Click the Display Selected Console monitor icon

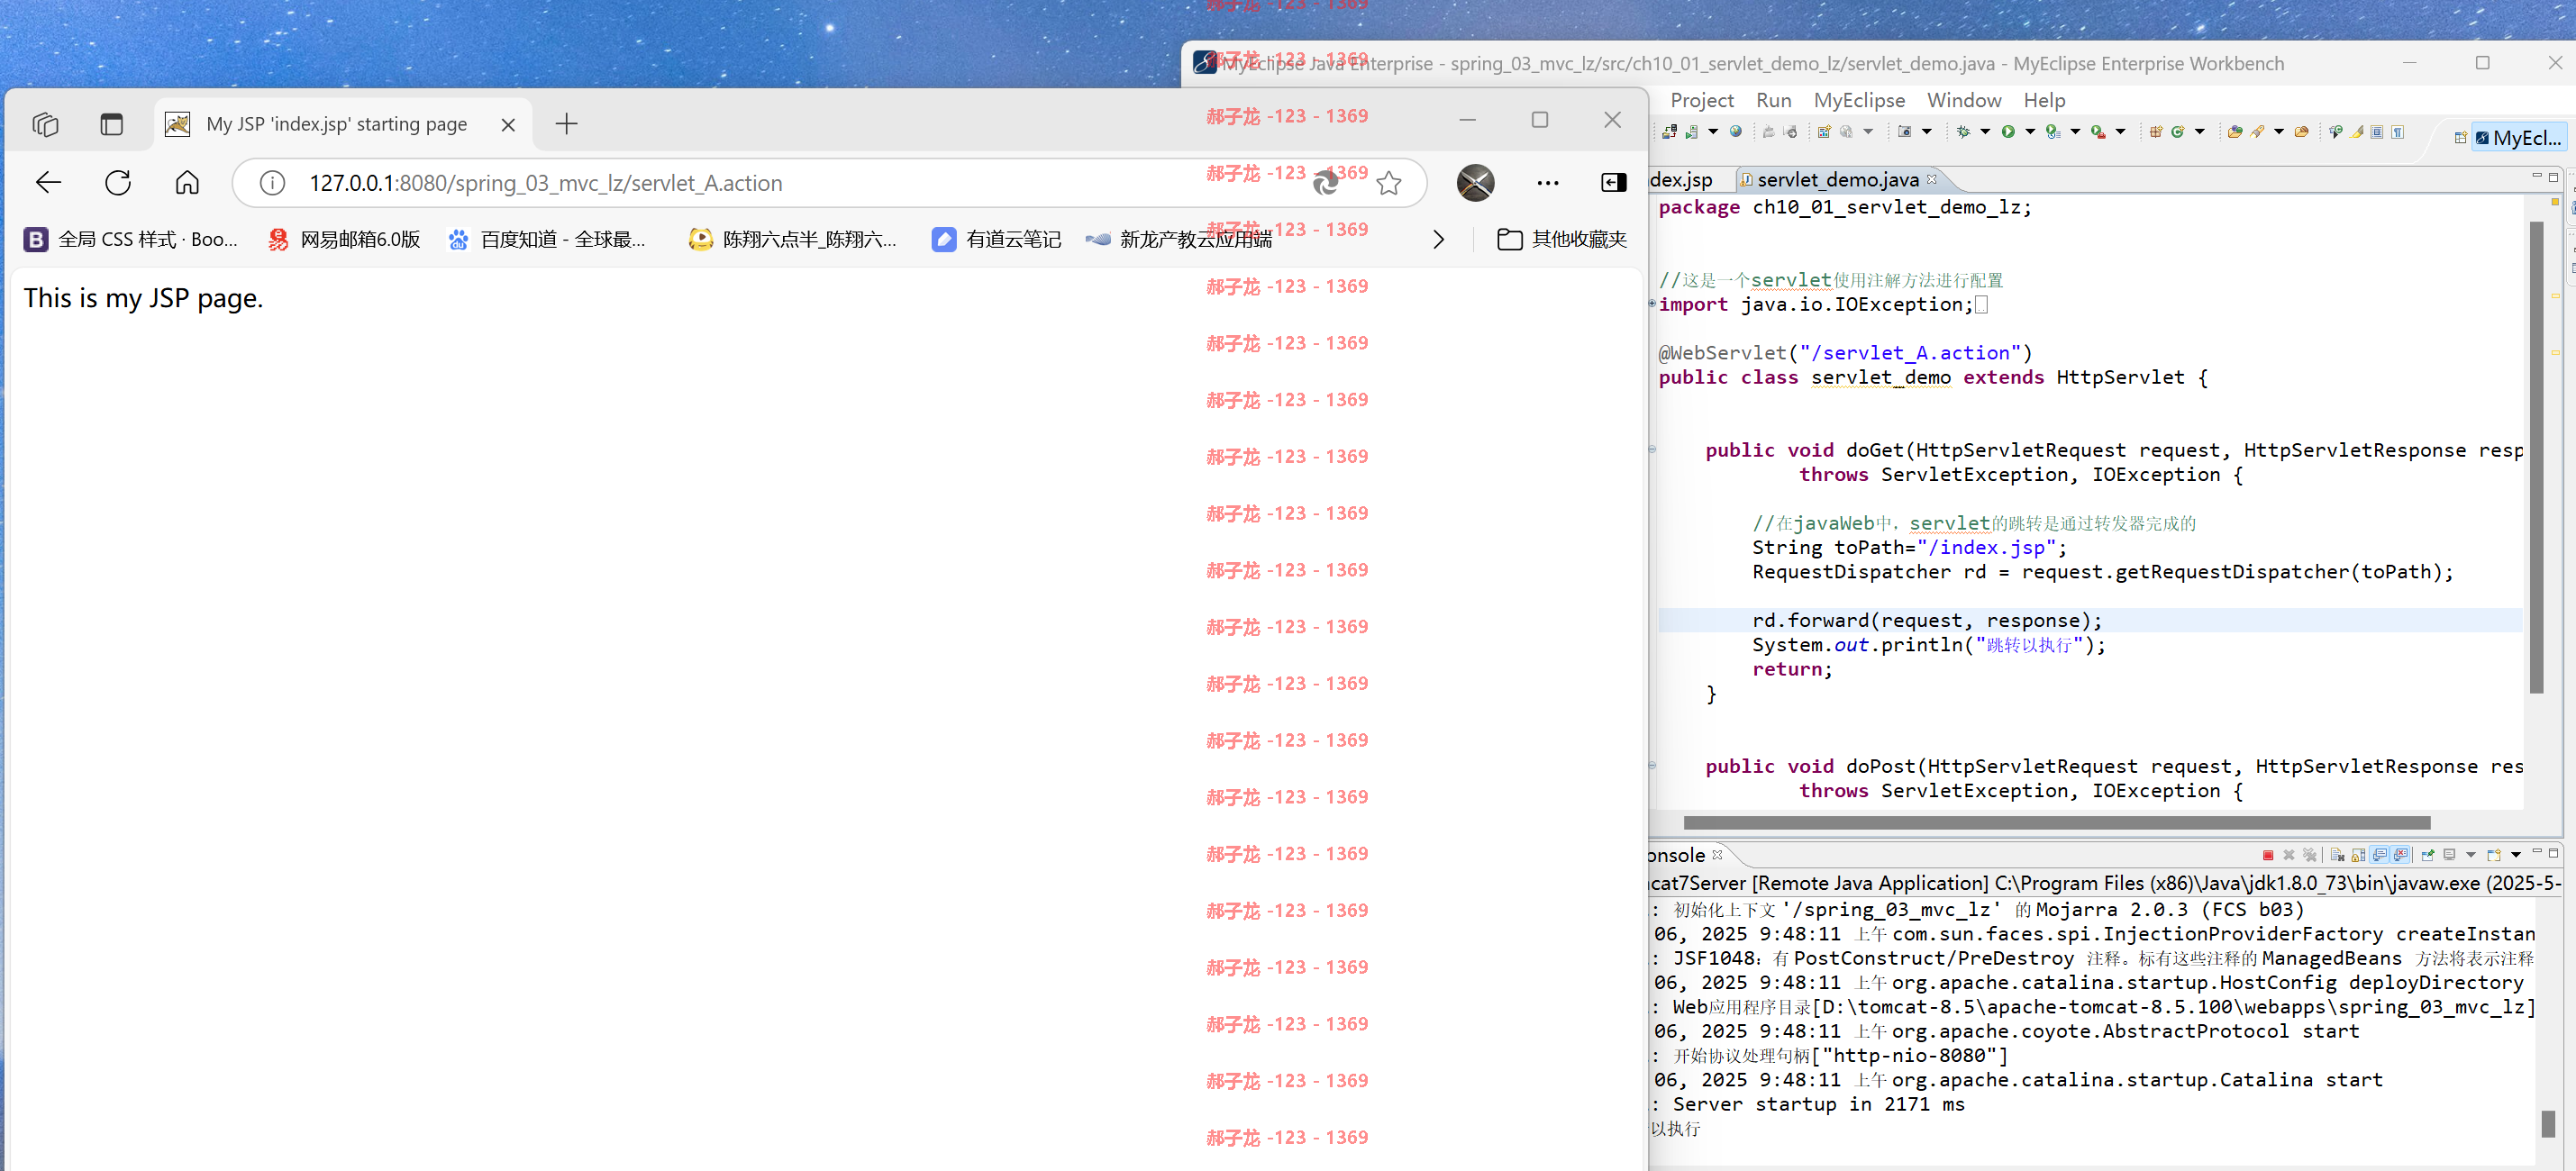point(2450,856)
